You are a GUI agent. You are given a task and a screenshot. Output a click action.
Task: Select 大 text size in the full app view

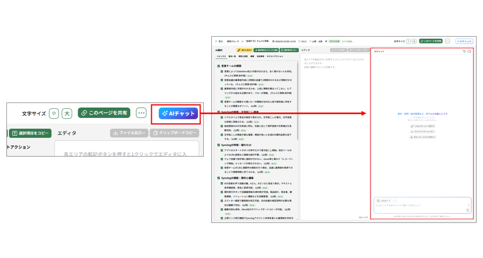[415, 41]
